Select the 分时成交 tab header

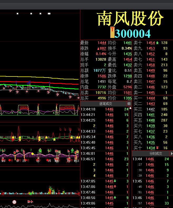[x=156, y=153]
